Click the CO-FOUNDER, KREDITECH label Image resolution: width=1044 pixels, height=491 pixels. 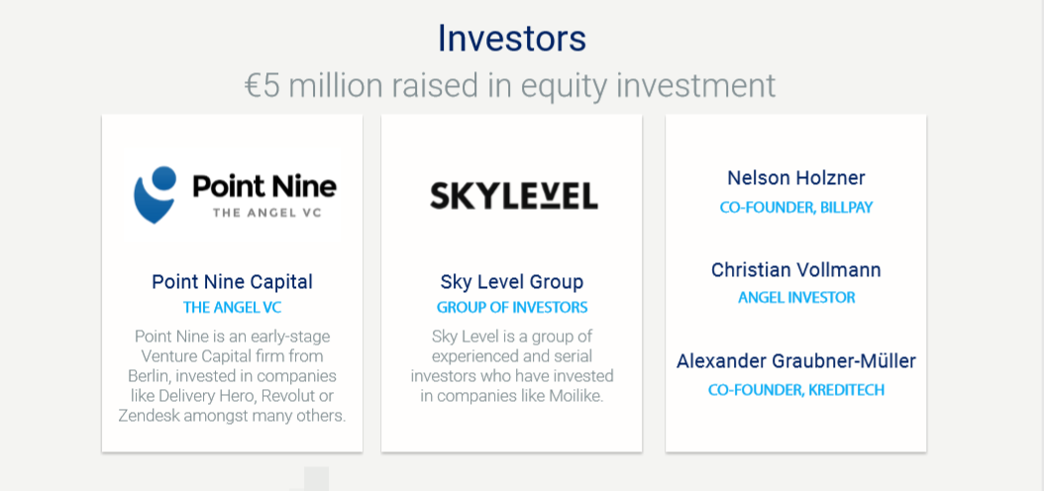tap(795, 390)
